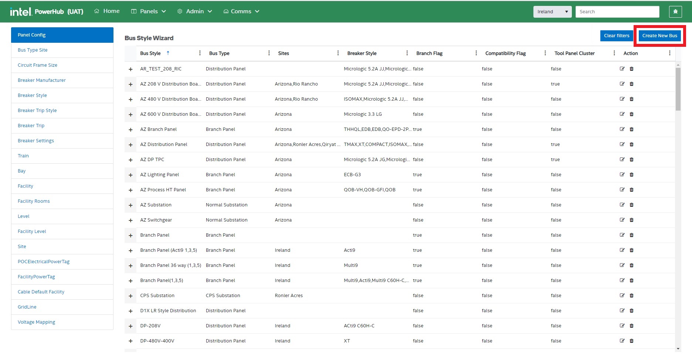Expand the Branch Panel (Acti9 1,3,5) row
Viewport: 692px width, 355px height.
(x=130, y=251)
